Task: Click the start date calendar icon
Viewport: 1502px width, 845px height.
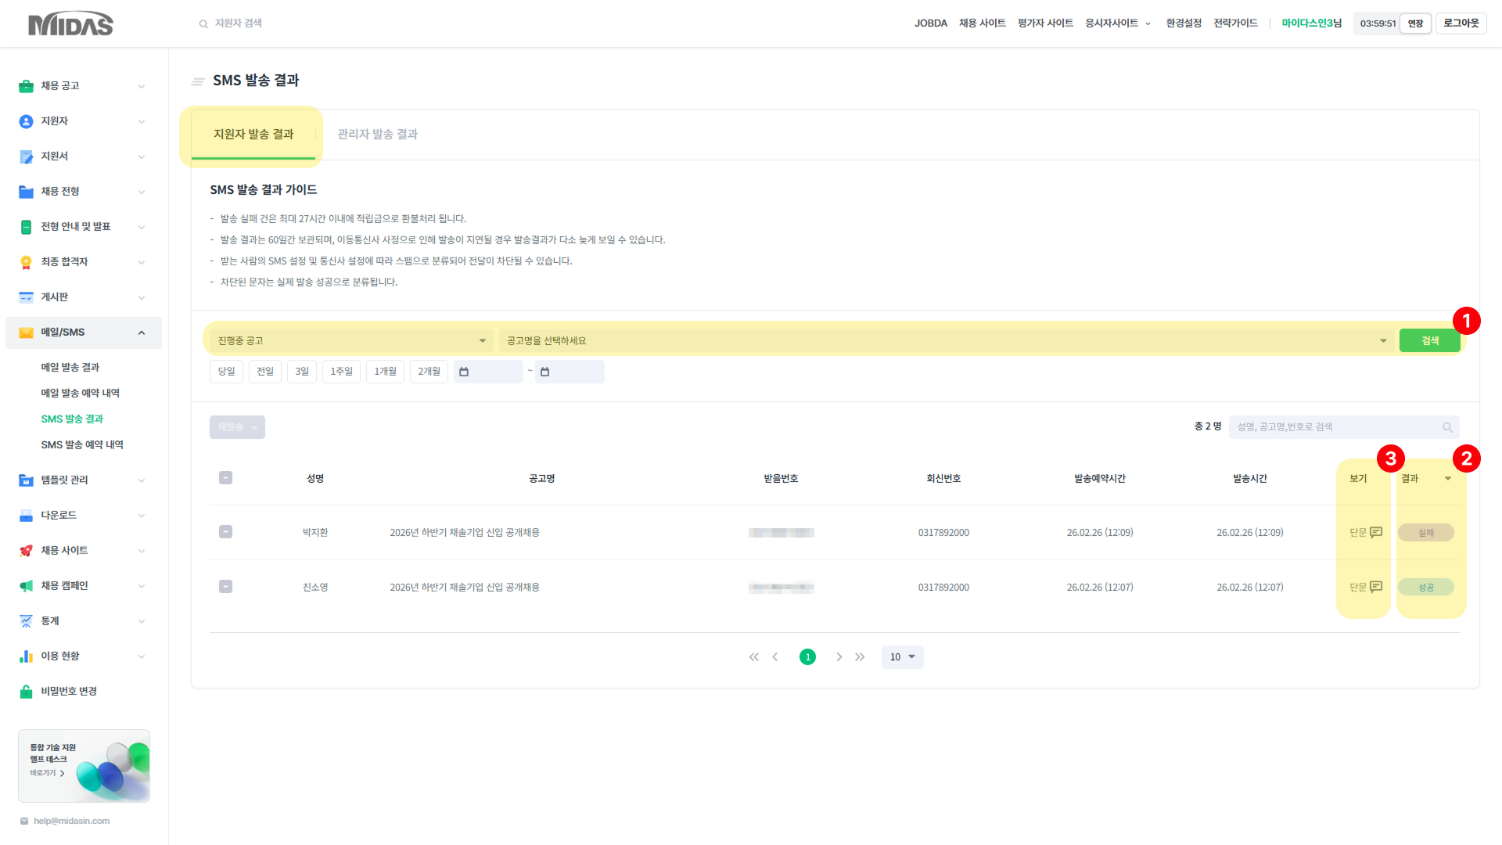Action: 464,372
